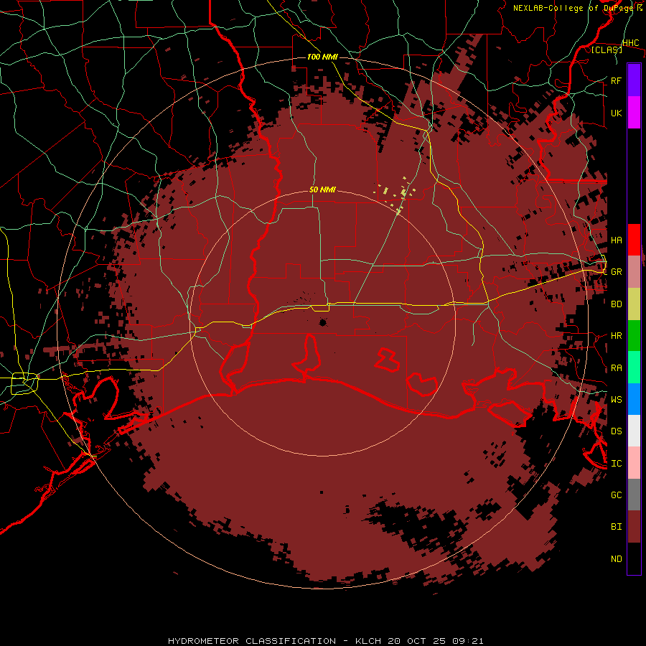The image size is (646, 646).
Task: Click the blue WS legend swatch
Action: coord(634,399)
